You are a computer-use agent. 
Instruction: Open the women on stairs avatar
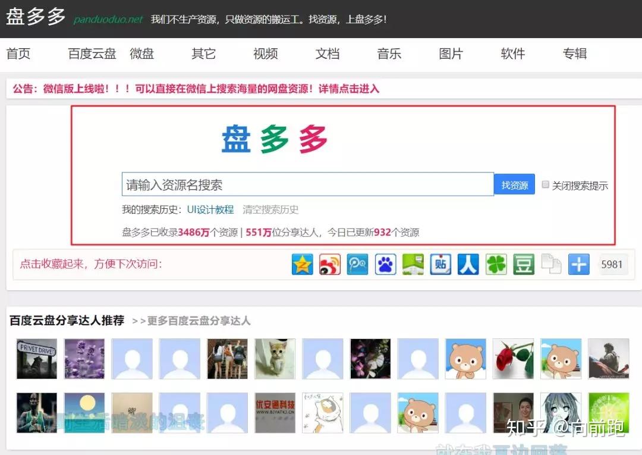pyautogui.click(x=227, y=359)
